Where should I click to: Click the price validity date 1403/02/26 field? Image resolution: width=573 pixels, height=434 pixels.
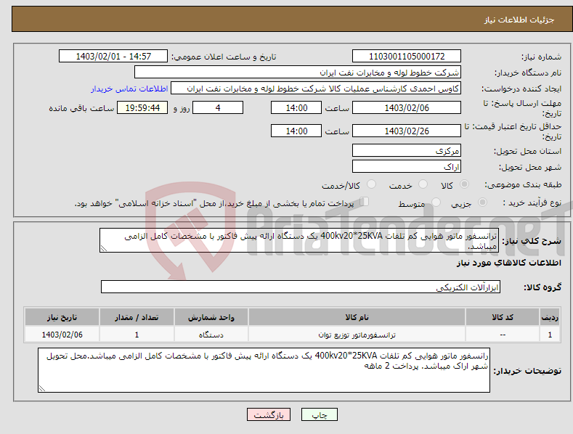pos(407,131)
